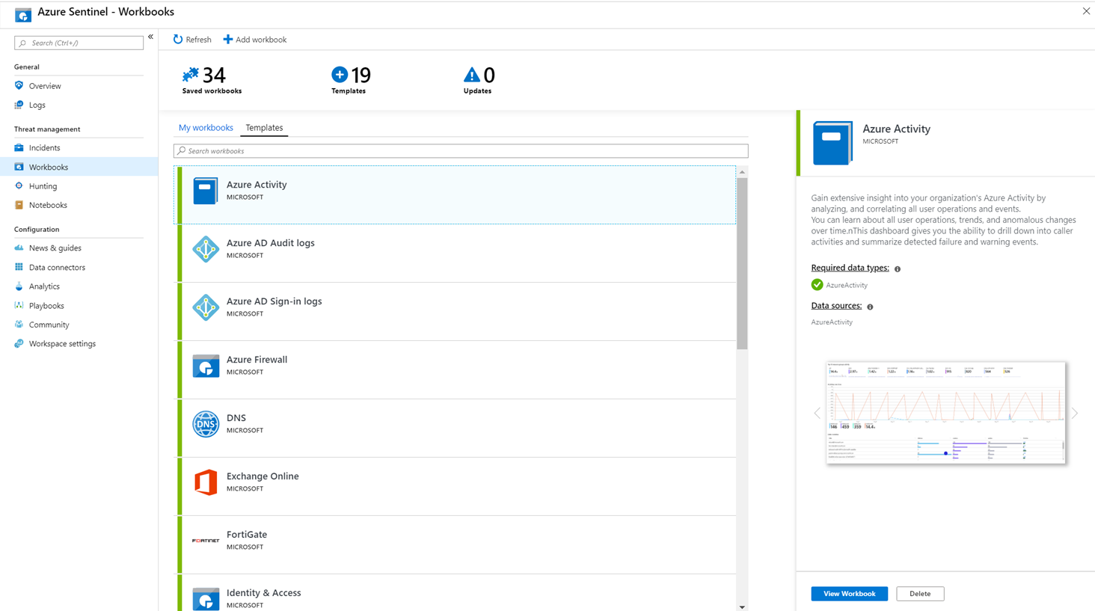The width and height of the screenshot is (1095, 611).
Task: Click the Logs icon in the sidebar
Action: coord(19,105)
